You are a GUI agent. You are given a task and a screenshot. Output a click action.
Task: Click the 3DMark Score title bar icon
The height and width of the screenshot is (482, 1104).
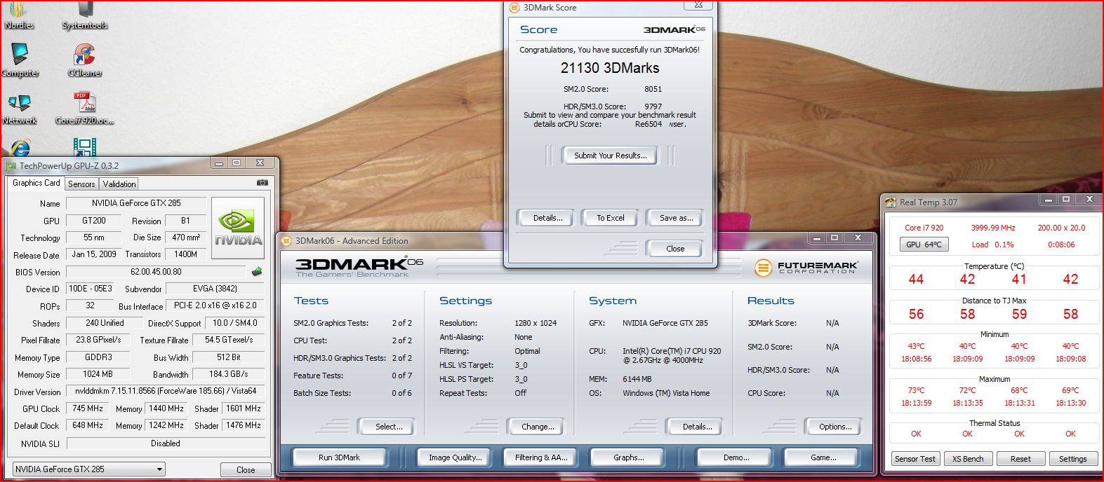tap(514, 8)
